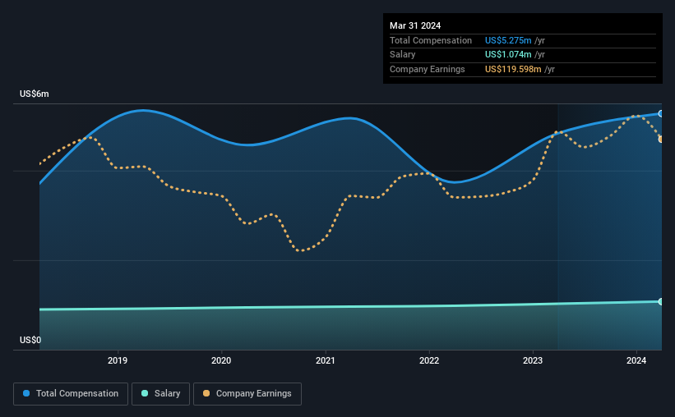Click the blue Total Compensation legend dot
675x417 pixels.
coord(26,393)
